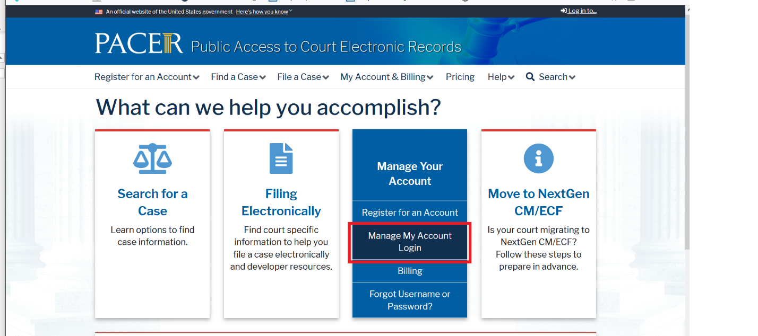Click Log in to... link

pyautogui.click(x=579, y=11)
